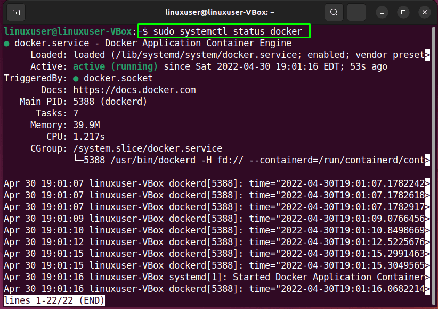Open a new terminal tab
The image size is (438, 309).
[x=16, y=13]
